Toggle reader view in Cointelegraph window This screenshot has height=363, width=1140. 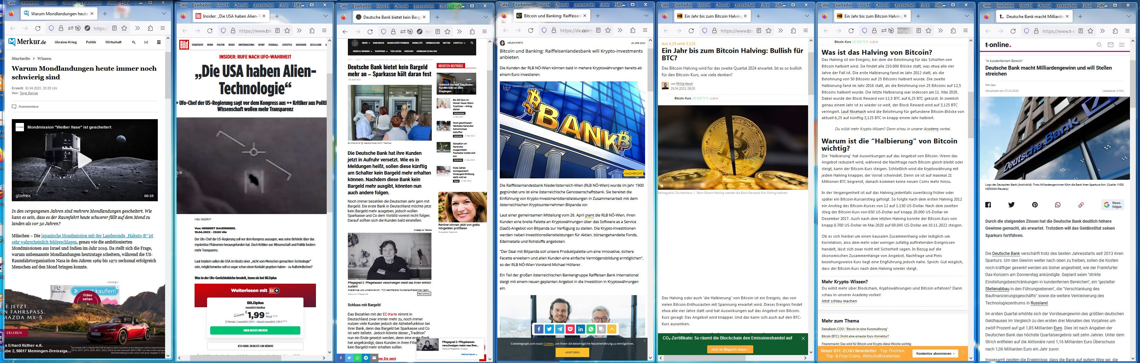point(598,30)
